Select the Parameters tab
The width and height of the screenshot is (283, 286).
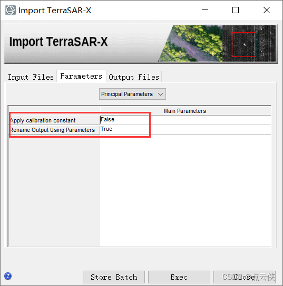click(81, 76)
